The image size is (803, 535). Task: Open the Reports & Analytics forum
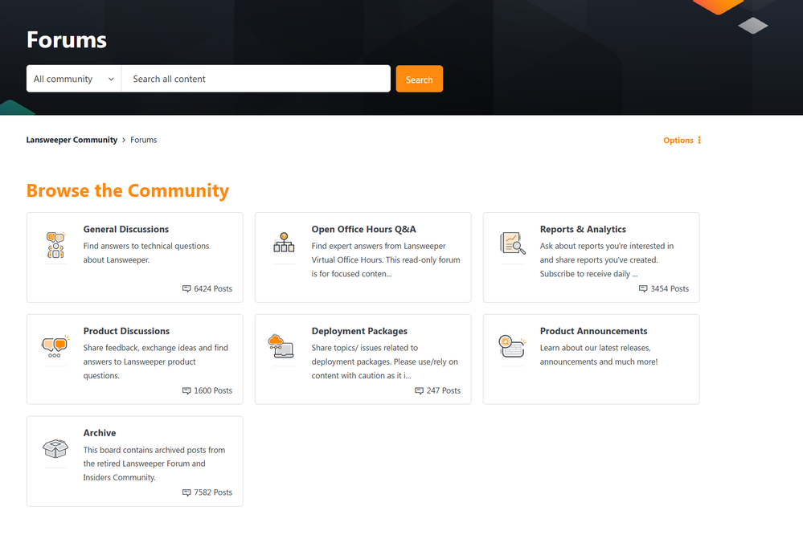583,230
